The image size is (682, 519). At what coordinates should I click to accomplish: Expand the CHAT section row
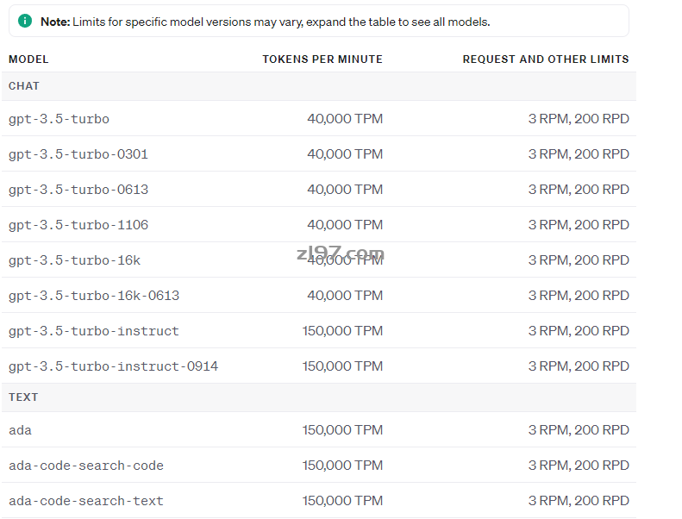coord(24,86)
